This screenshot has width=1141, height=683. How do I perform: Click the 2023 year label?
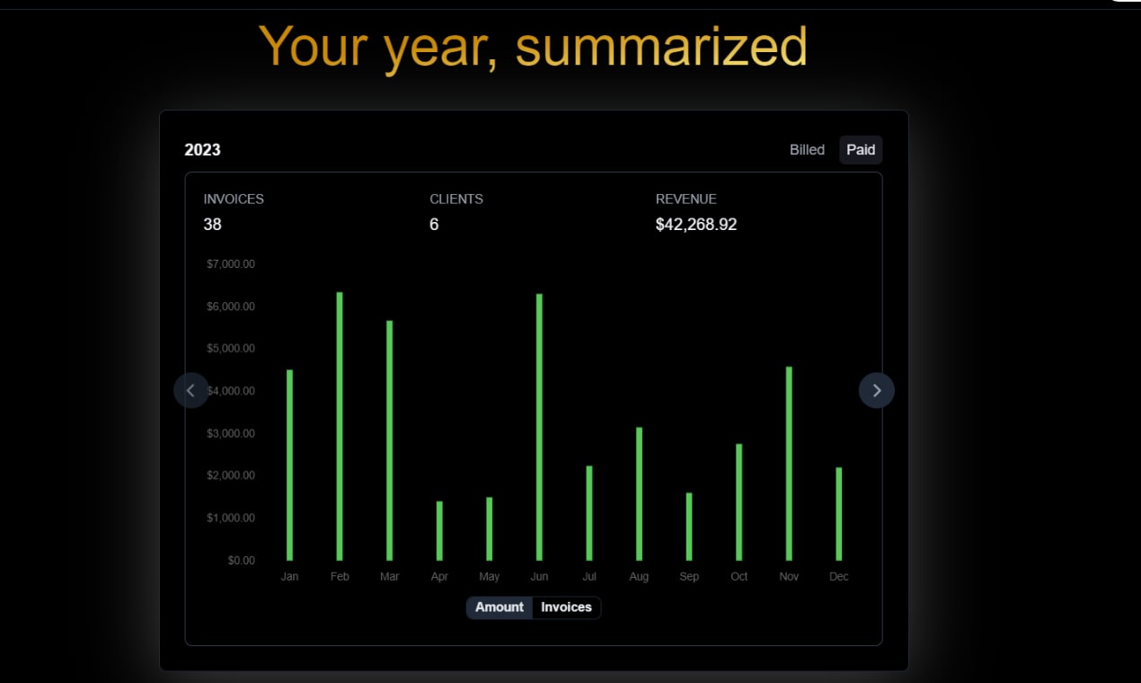point(202,150)
